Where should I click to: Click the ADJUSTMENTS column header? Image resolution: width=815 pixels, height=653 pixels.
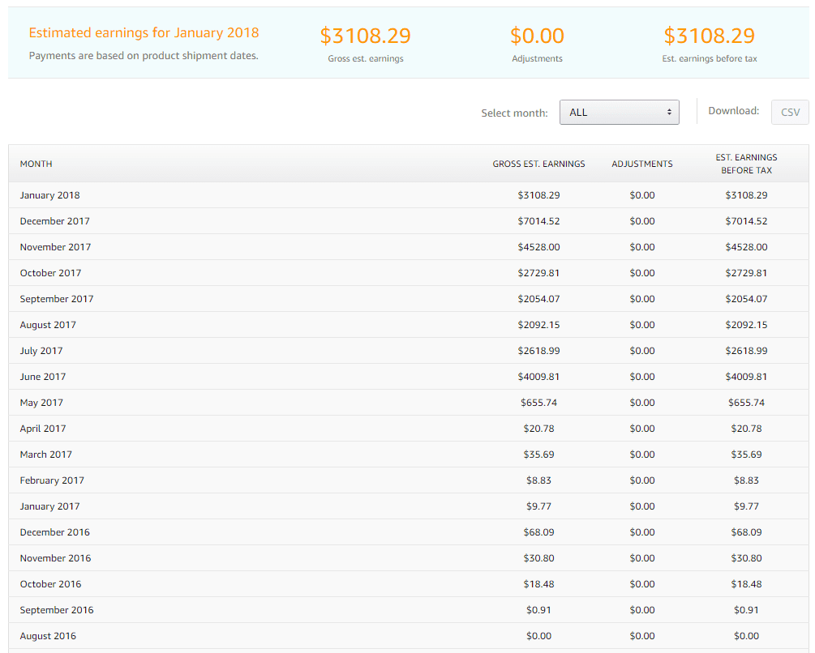click(x=642, y=164)
